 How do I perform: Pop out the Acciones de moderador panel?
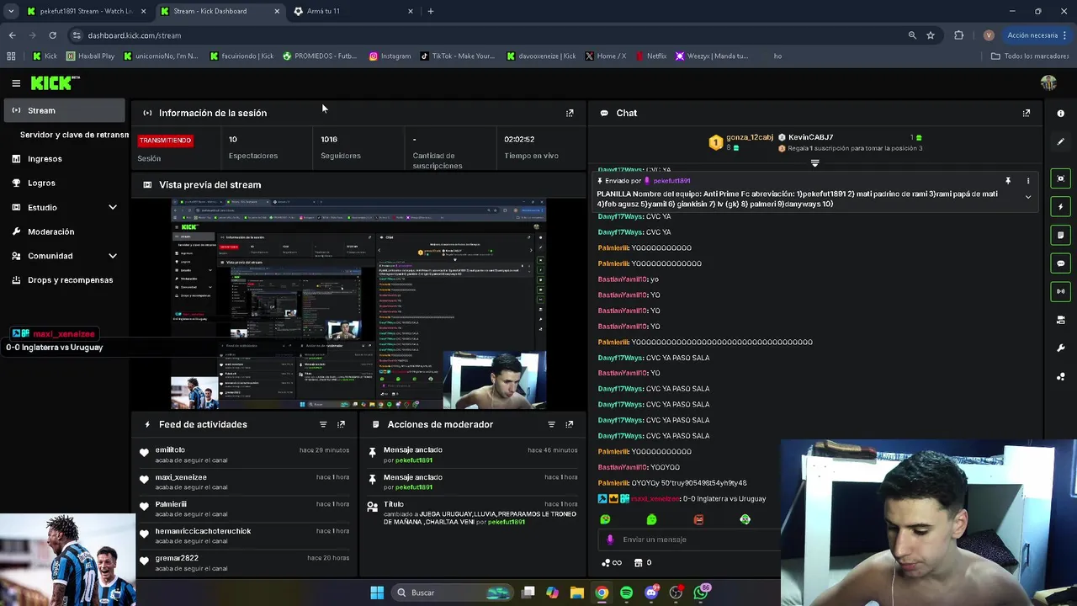[570, 424]
